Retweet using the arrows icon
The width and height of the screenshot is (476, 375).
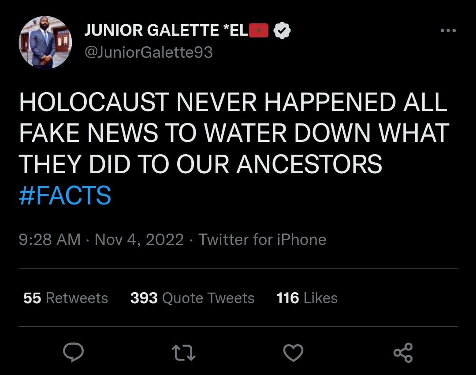183,353
